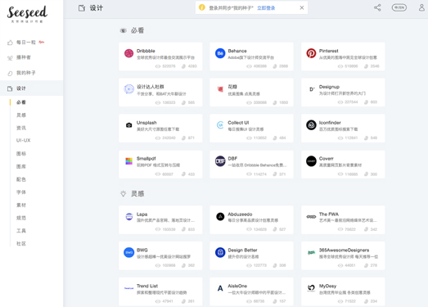
Task: Click the Iconfinder logo icon
Action: point(311,125)
